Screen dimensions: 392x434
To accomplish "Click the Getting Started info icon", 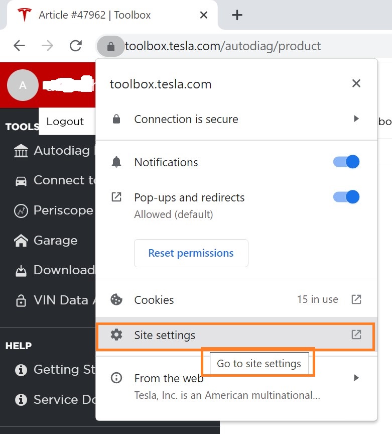I will (21, 370).
